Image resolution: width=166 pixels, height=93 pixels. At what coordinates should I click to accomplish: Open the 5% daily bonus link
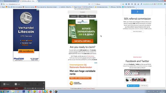tap(90, 56)
